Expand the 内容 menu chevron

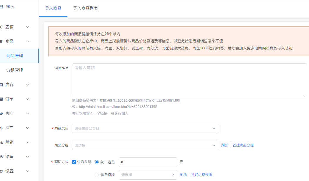tap(28, 85)
